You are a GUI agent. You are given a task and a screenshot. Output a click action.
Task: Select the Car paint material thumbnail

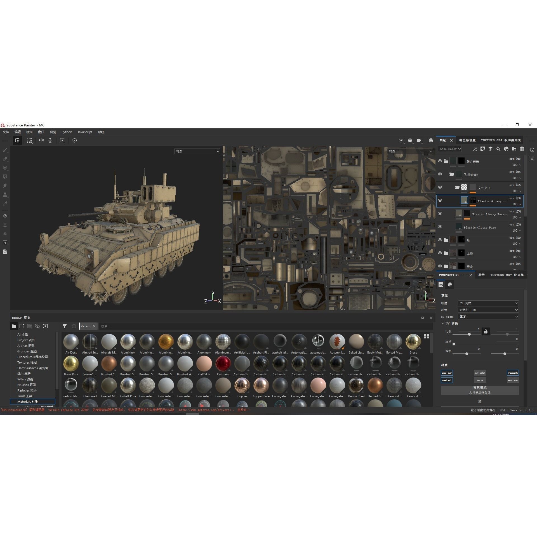223,364
